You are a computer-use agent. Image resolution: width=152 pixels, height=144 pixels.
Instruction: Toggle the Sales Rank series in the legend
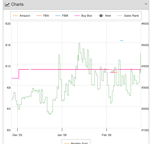(128, 16)
